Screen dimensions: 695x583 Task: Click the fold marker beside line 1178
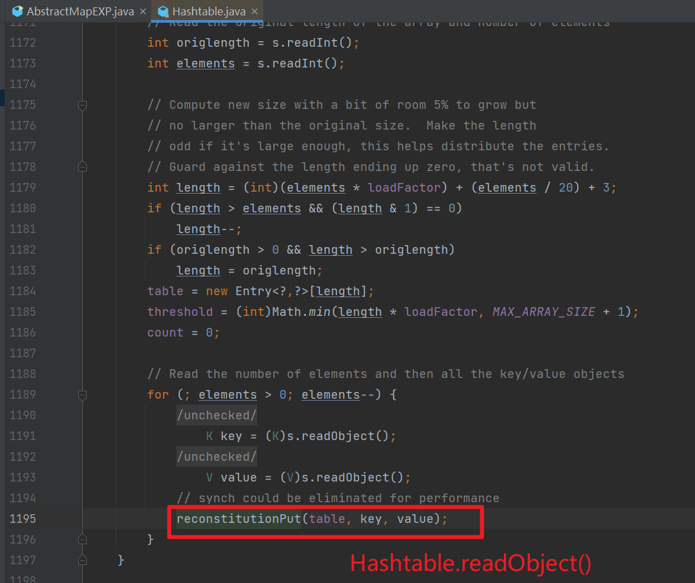82,166
